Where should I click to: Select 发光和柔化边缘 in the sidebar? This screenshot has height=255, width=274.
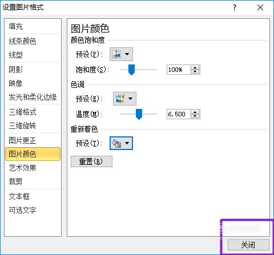[33, 97]
